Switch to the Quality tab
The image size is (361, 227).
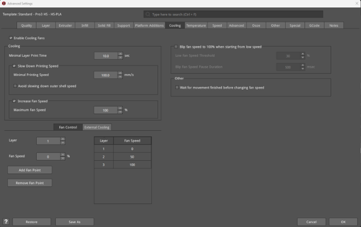tap(26, 25)
